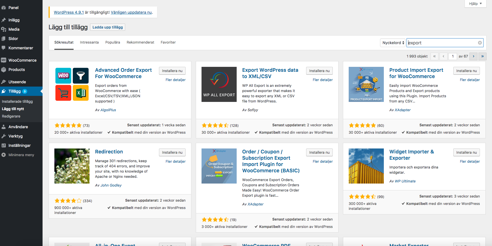This screenshot has height=246, width=492.
Task: Click the Inställningar settings icon
Action: pos(4,145)
